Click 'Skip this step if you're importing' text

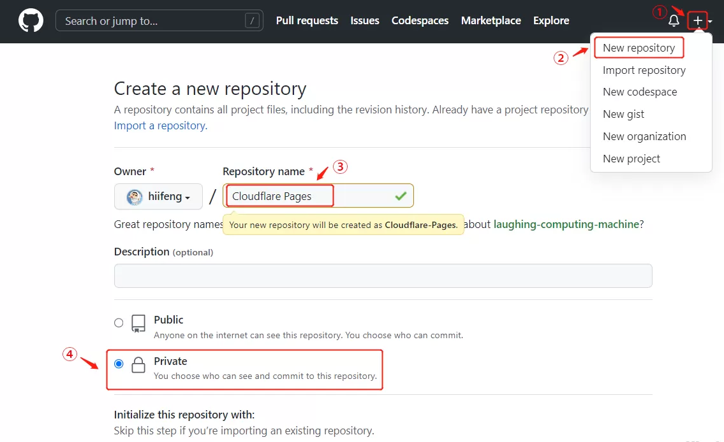coord(244,431)
